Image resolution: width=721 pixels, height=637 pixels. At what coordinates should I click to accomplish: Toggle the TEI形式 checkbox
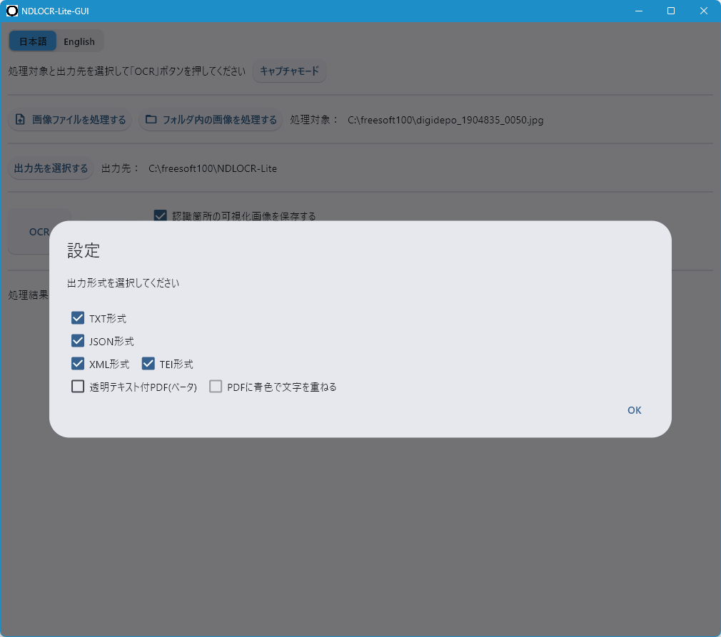148,364
